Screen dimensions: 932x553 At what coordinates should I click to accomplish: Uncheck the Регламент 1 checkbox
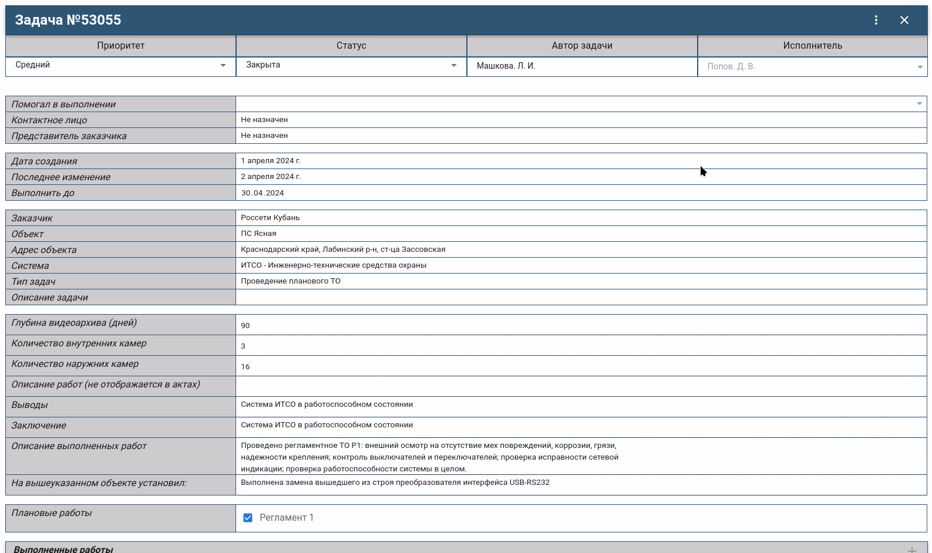[248, 518]
